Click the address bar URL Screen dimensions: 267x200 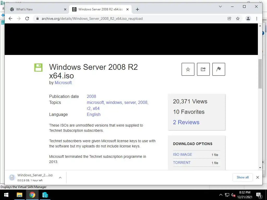point(92,18)
